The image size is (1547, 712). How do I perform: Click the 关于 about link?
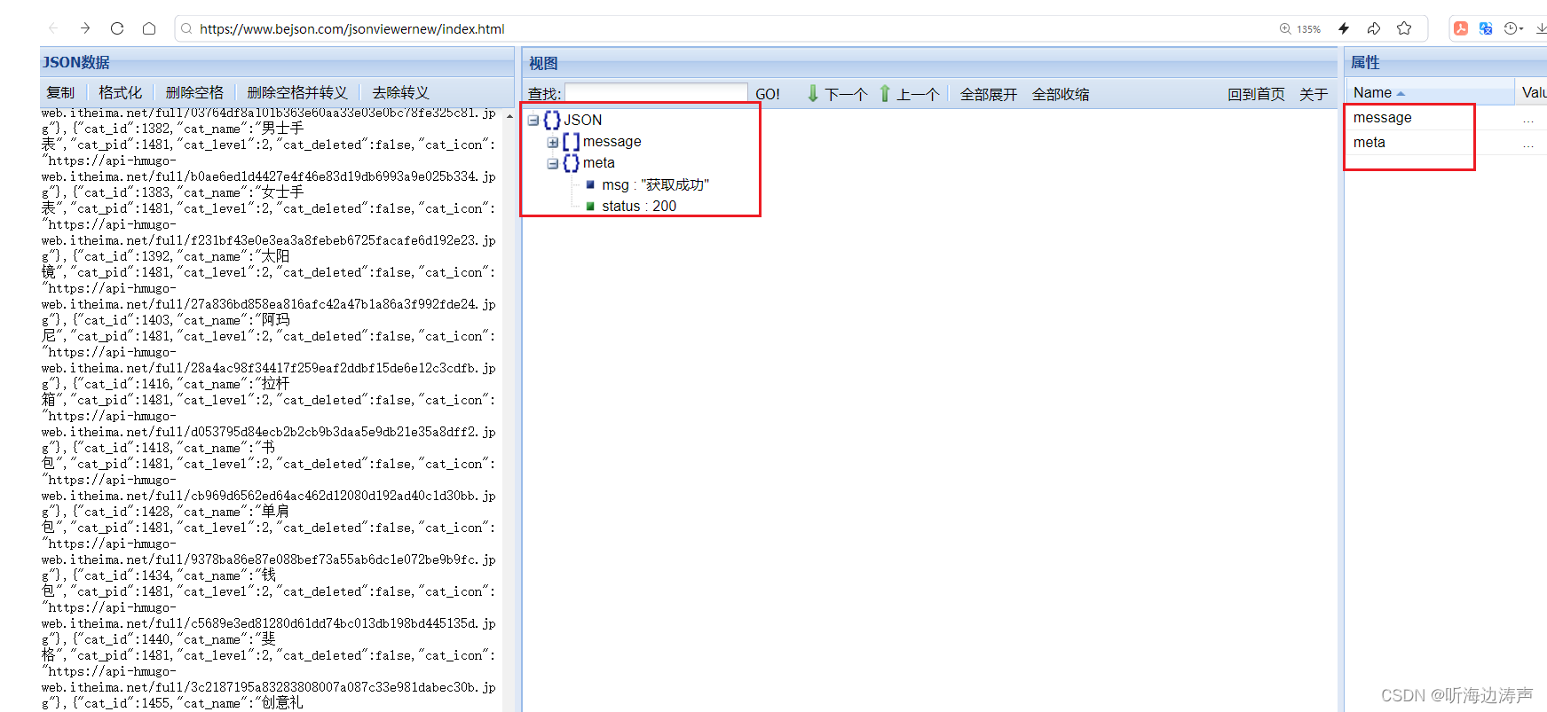[1314, 94]
